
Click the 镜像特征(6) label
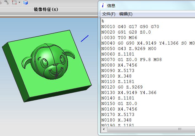click(46, 9)
